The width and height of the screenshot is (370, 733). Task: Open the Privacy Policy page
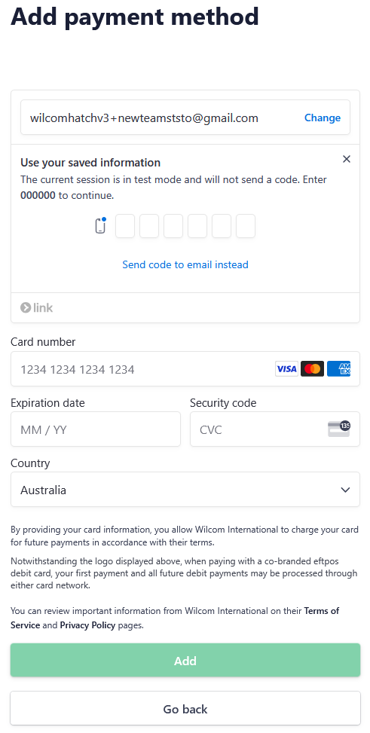(87, 625)
